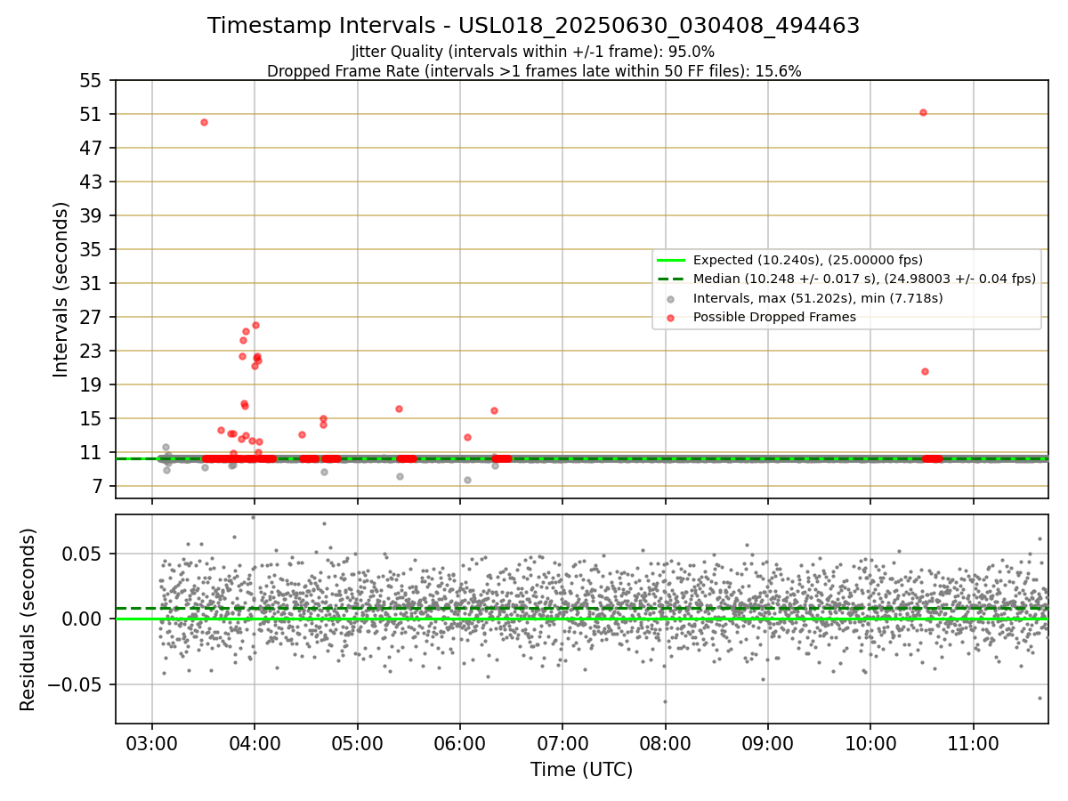Click the red point near 16 s around 06:20
This screenshot has width=1068, height=801.
[x=494, y=410]
